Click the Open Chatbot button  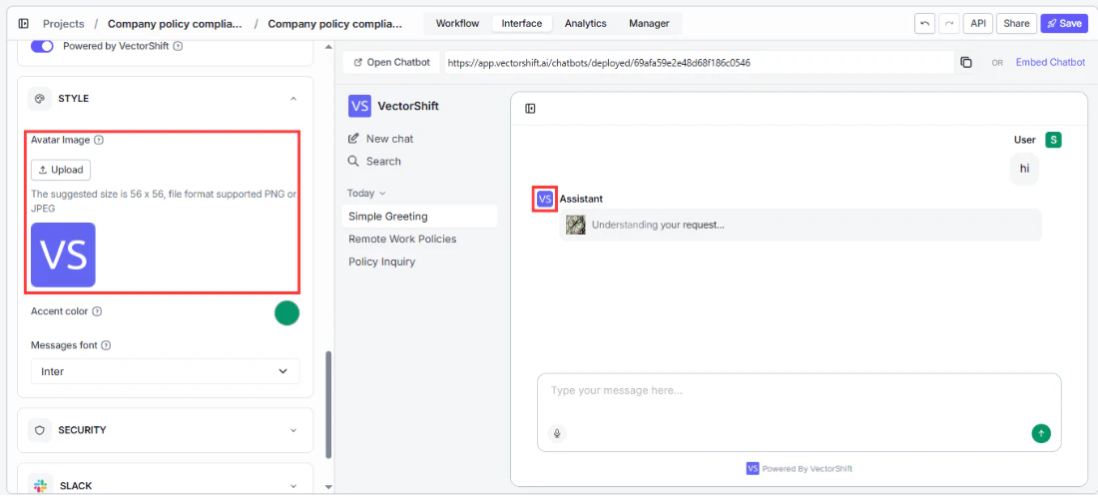(392, 62)
